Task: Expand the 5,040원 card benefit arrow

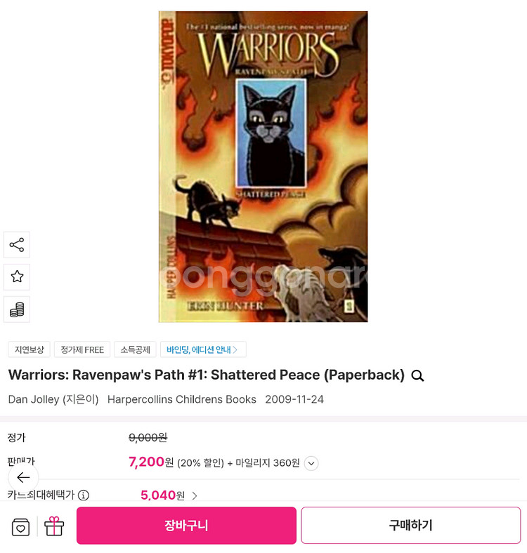Action: (195, 496)
